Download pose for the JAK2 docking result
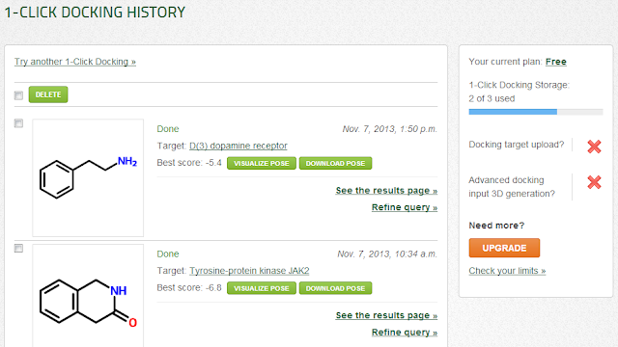618x347 pixels. tap(335, 288)
